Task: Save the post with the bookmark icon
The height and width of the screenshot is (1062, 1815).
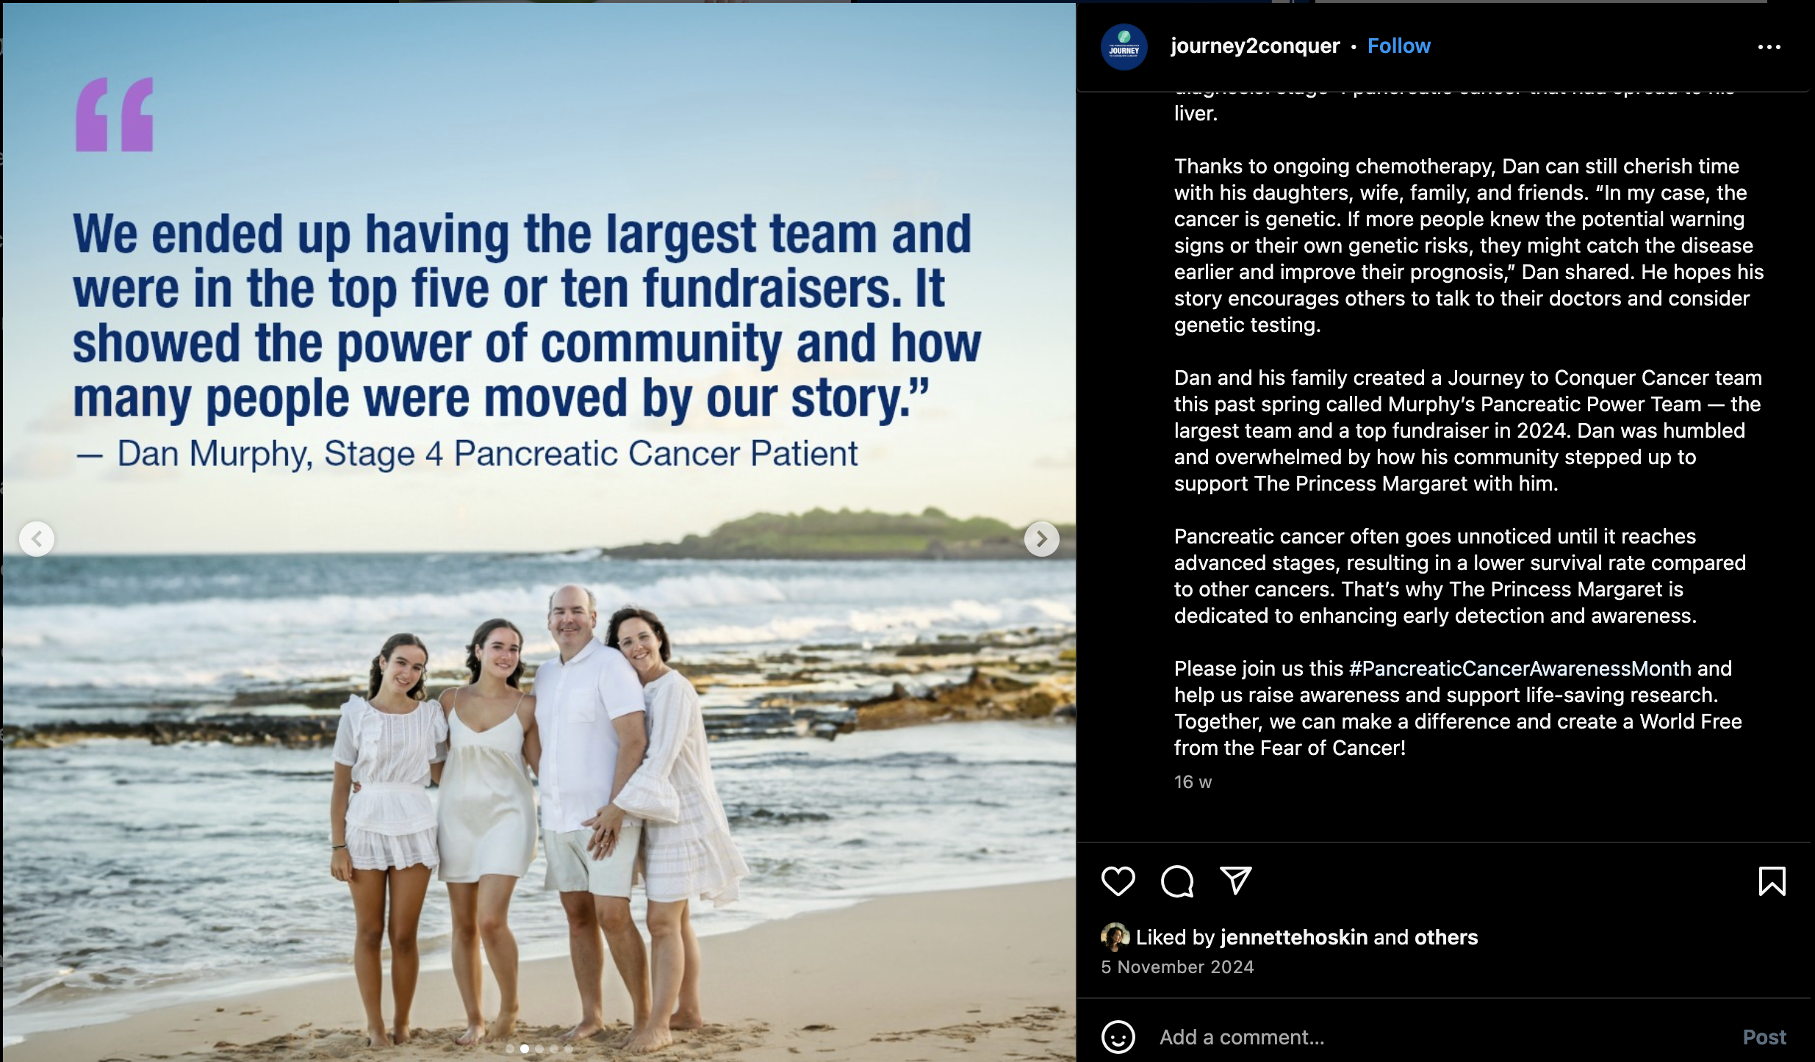Action: point(1772,881)
